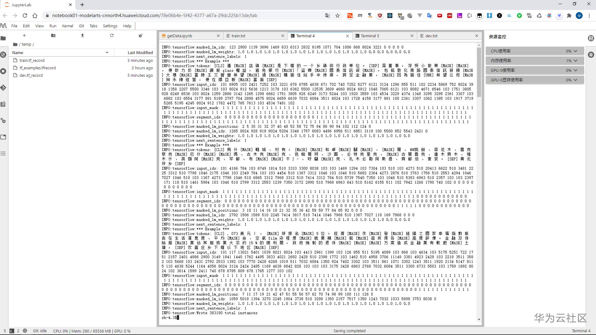The width and height of the screenshot is (596, 335).
Task: Expand the GPU-0显存使用率 section
Action: (535, 80)
